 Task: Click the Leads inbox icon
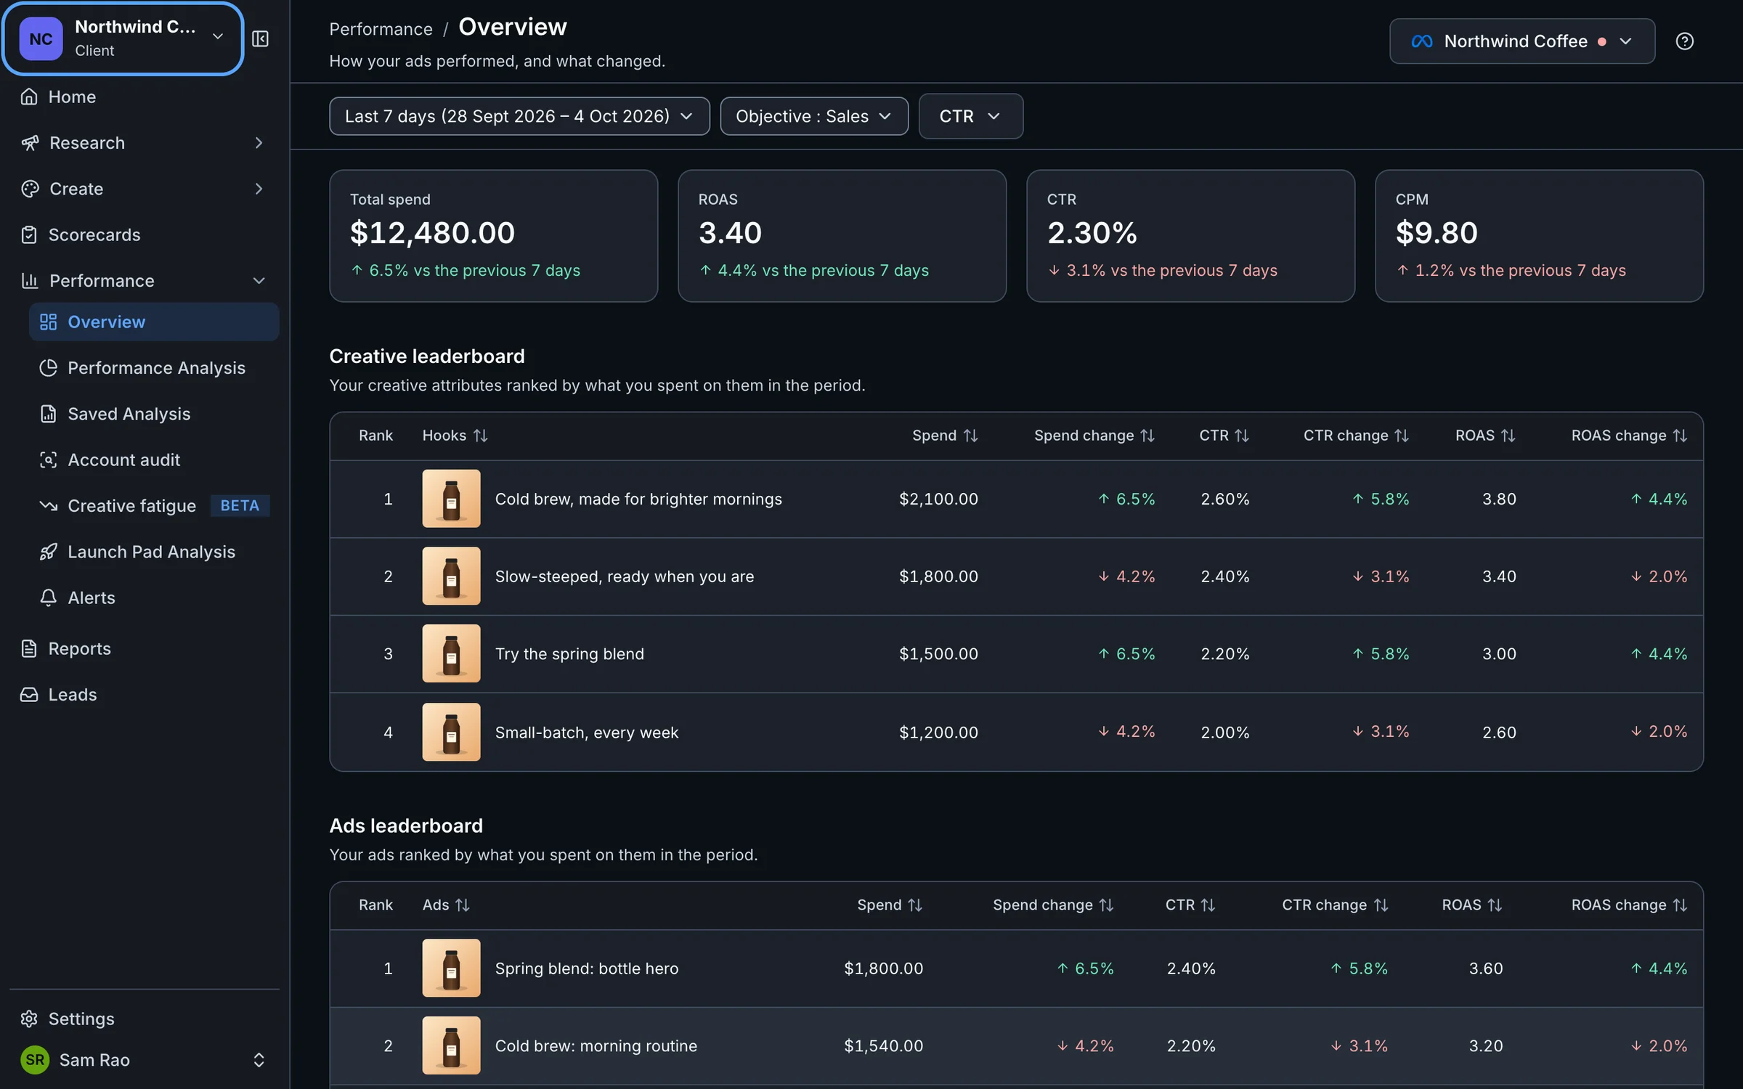tap(29, 694)
